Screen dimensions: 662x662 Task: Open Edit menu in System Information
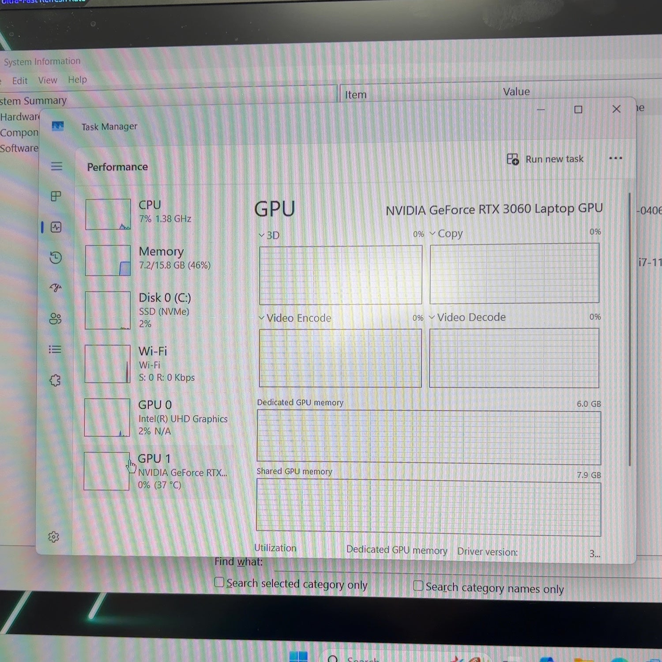click(19, 81)
